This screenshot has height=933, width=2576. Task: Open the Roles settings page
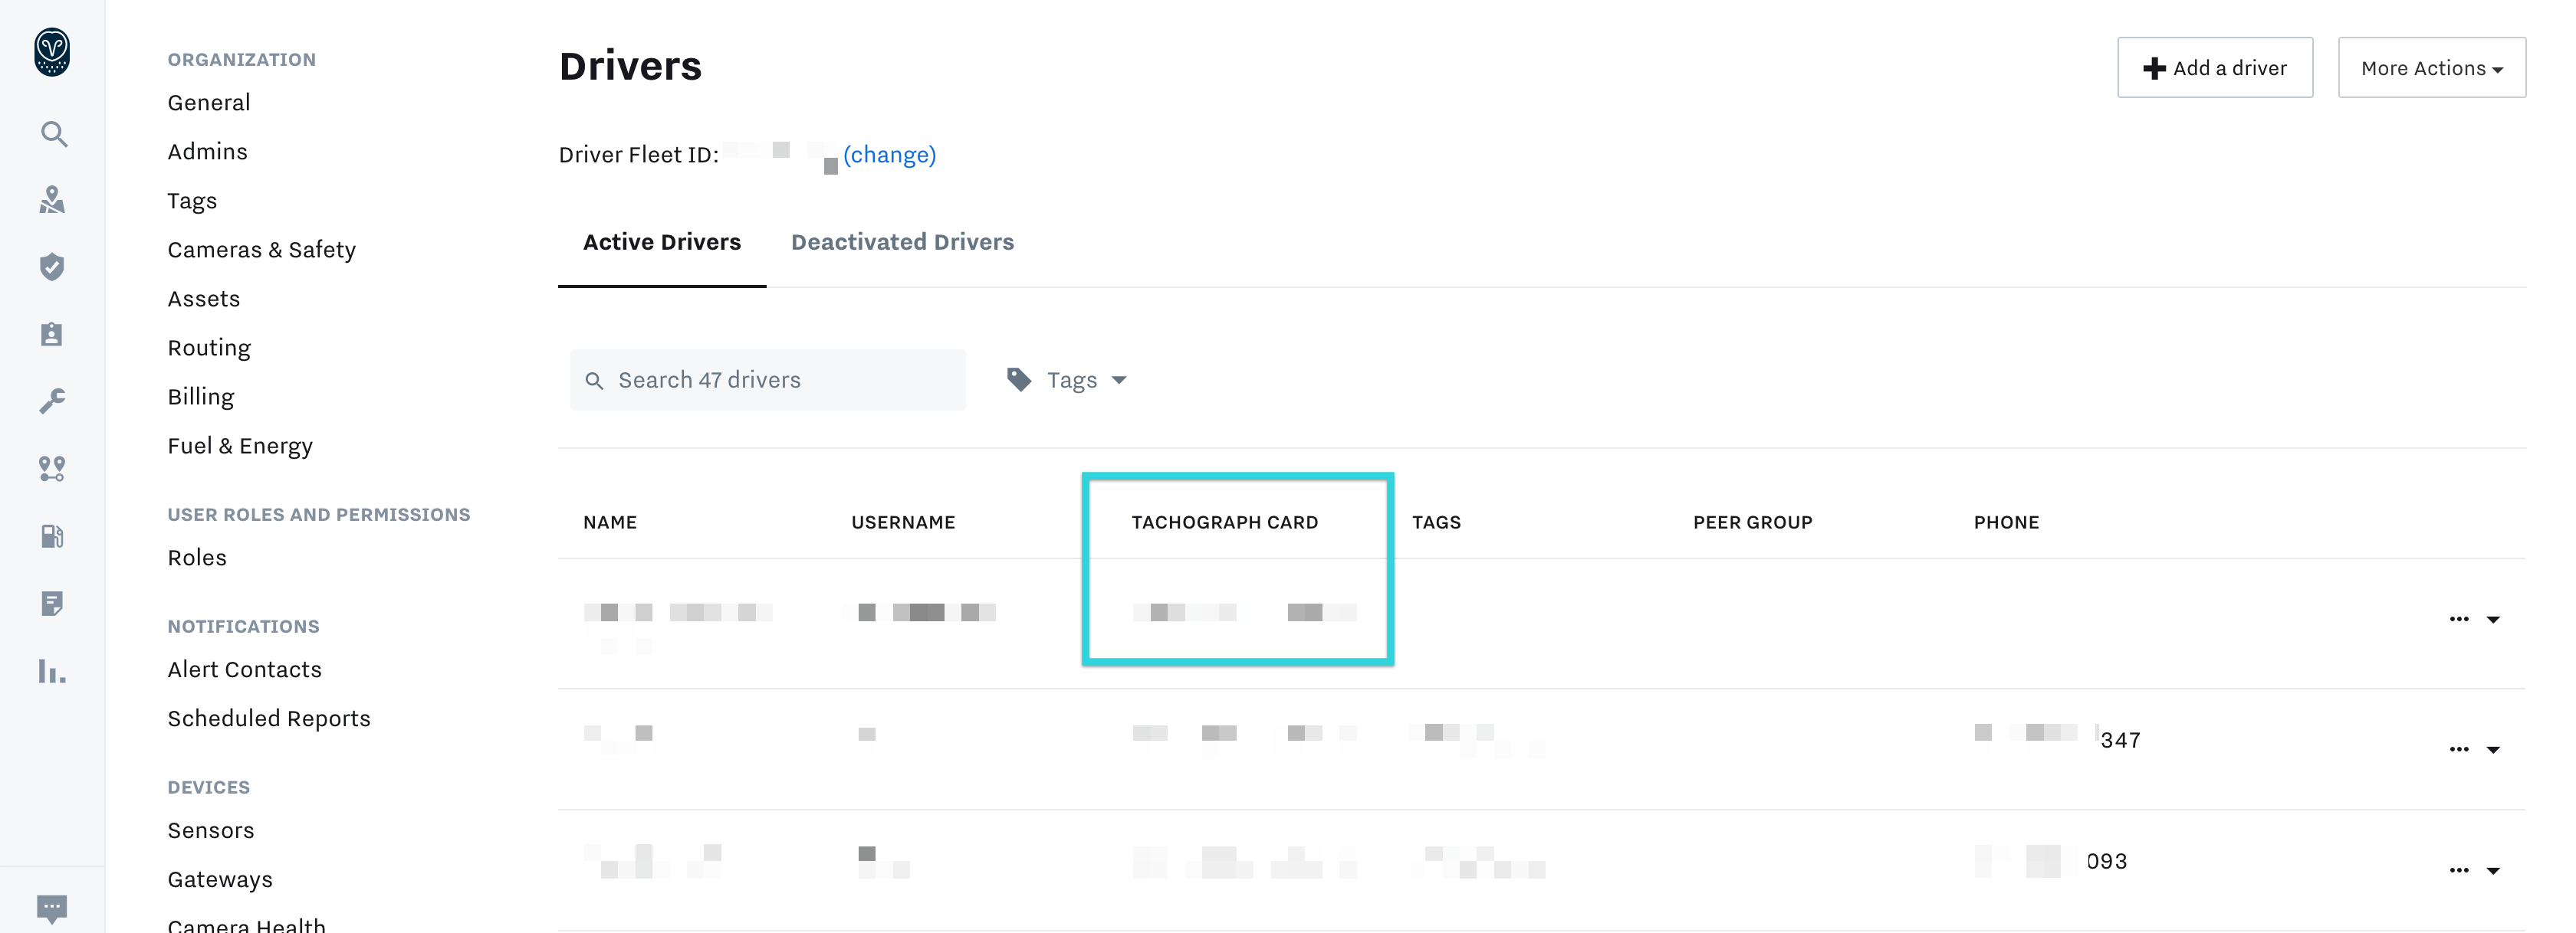click(x=195, y=558)
